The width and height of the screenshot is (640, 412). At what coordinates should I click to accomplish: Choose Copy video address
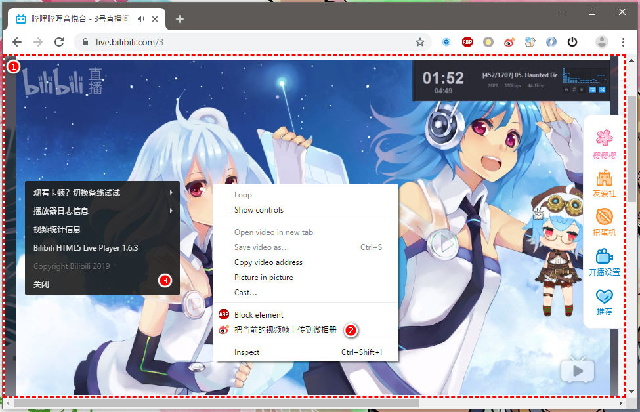point(305,262)
